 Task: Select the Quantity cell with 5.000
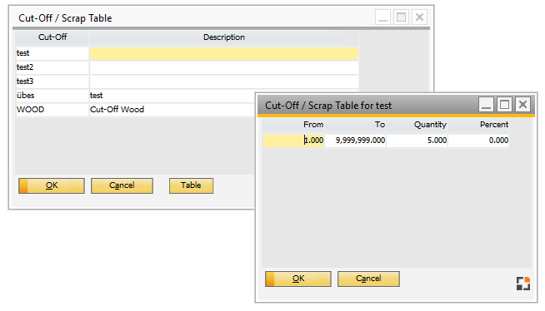point(417,141)
